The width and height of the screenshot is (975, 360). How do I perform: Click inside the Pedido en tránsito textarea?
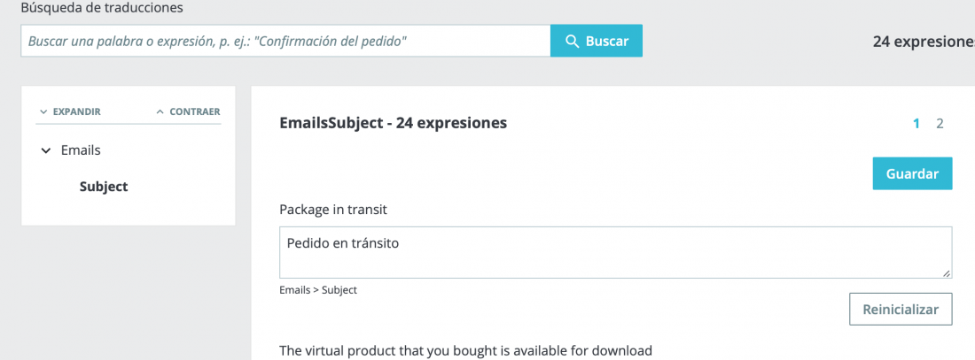click(x=616, y=253)
